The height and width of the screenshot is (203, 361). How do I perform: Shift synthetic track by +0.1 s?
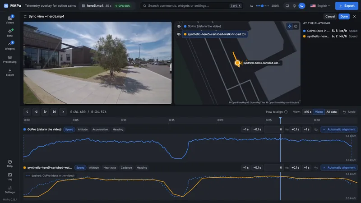coord(295,168)
